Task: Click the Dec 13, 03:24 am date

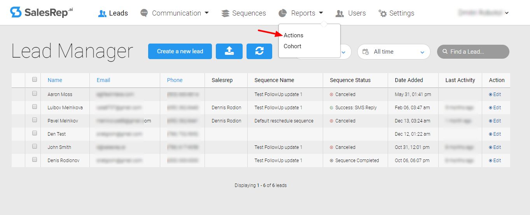Action: pyautogui.click(x=413, y=121)
